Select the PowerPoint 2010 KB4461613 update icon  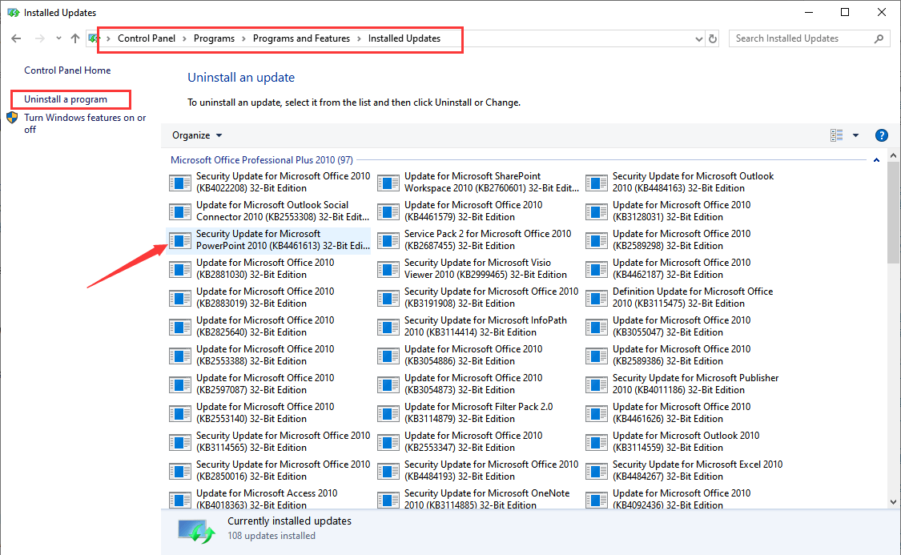[x=180, y=240]
